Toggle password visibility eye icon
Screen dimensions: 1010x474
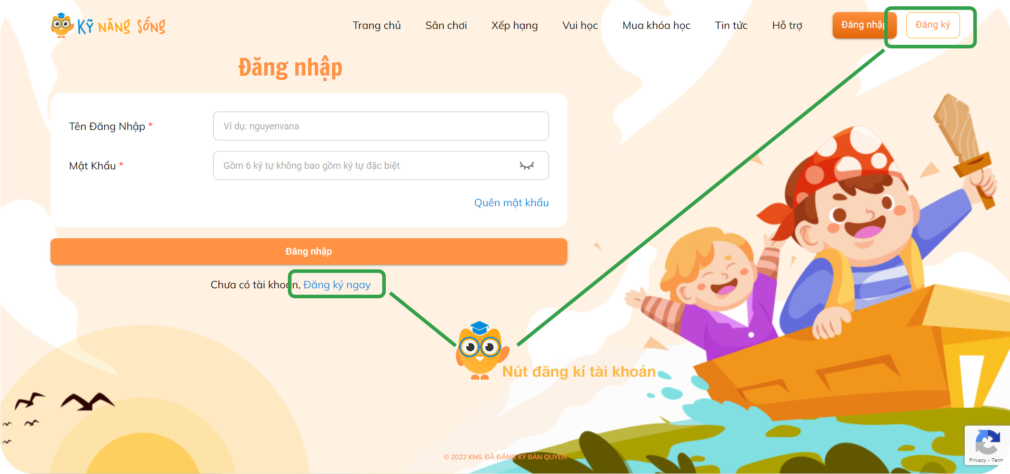point(526,165)
